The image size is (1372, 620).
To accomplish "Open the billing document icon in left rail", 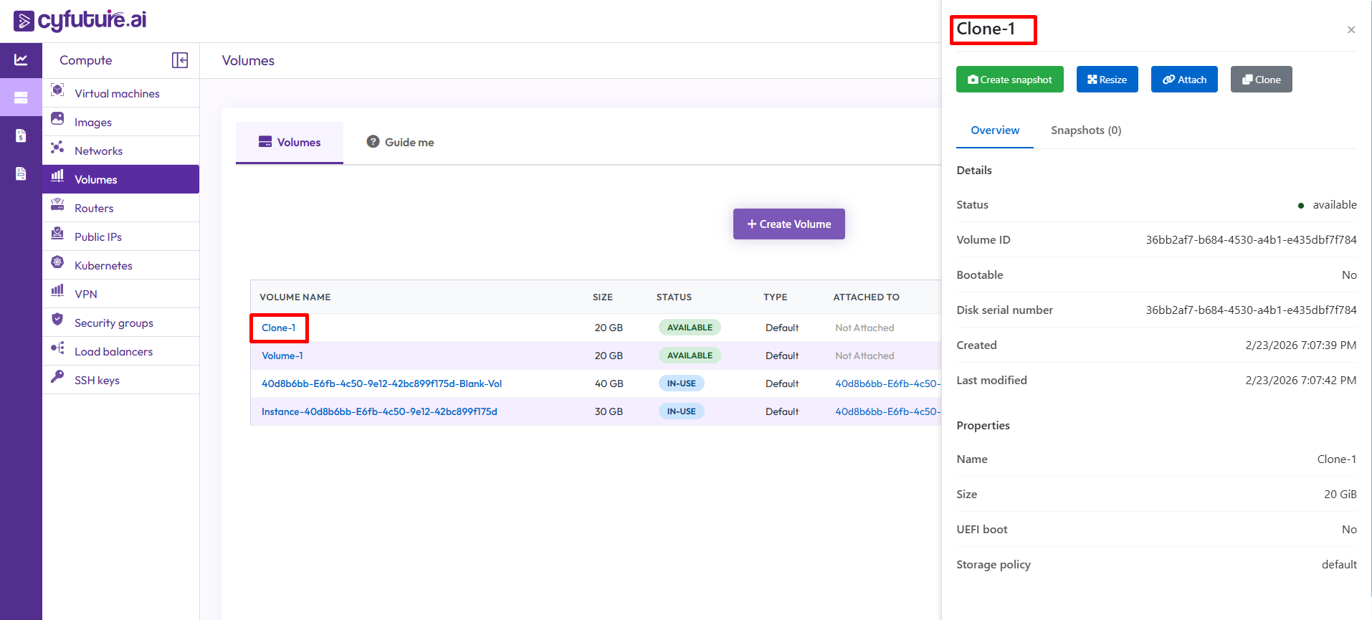I will point(21,135).
